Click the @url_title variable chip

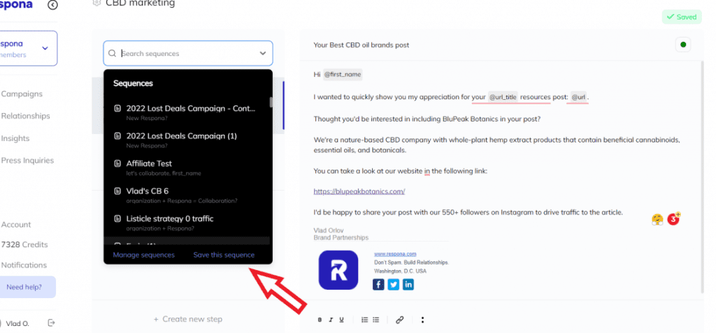(503, 97)
